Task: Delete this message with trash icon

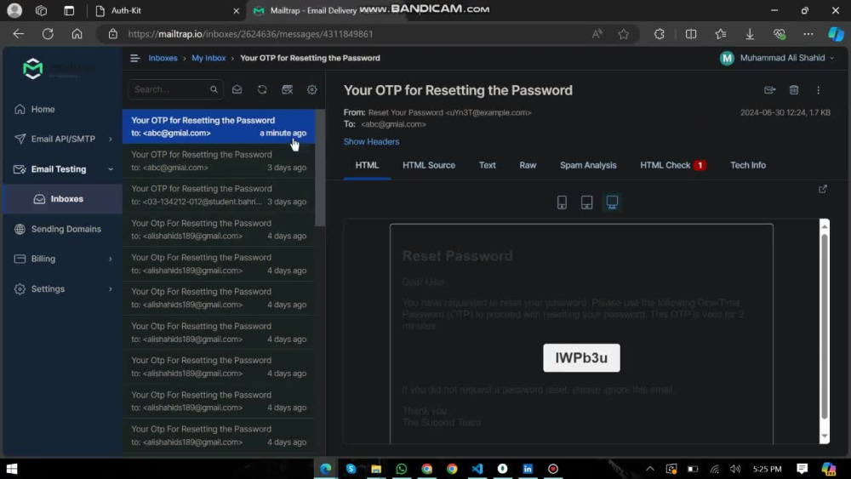Action: (794, 90)
